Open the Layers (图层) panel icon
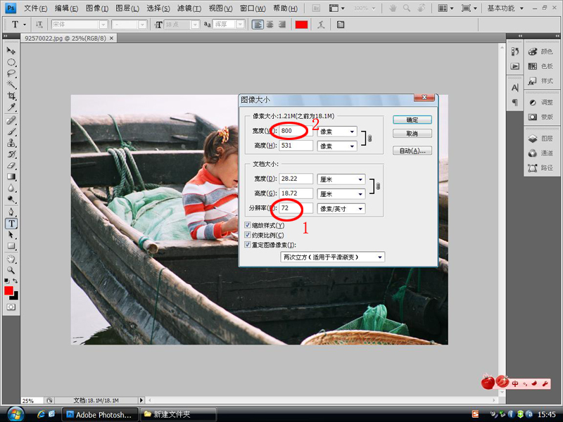 point(540,139)
